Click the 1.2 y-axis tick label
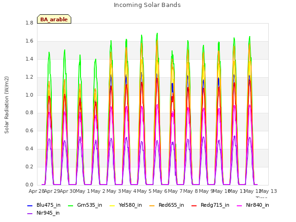The height and width of the screenshot is (222, 296). coord(29,77)
